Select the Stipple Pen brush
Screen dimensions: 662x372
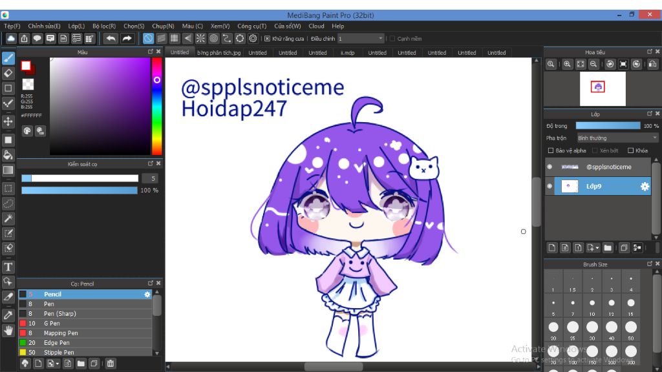click(85, 353)
